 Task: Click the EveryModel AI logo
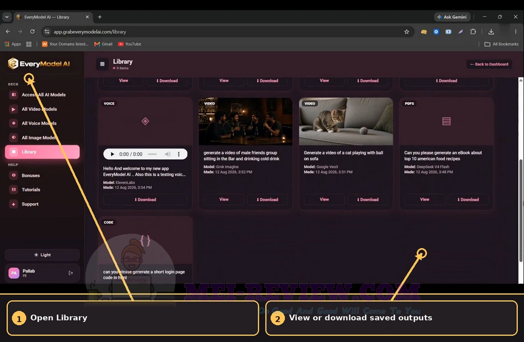(x=39, y=63)
